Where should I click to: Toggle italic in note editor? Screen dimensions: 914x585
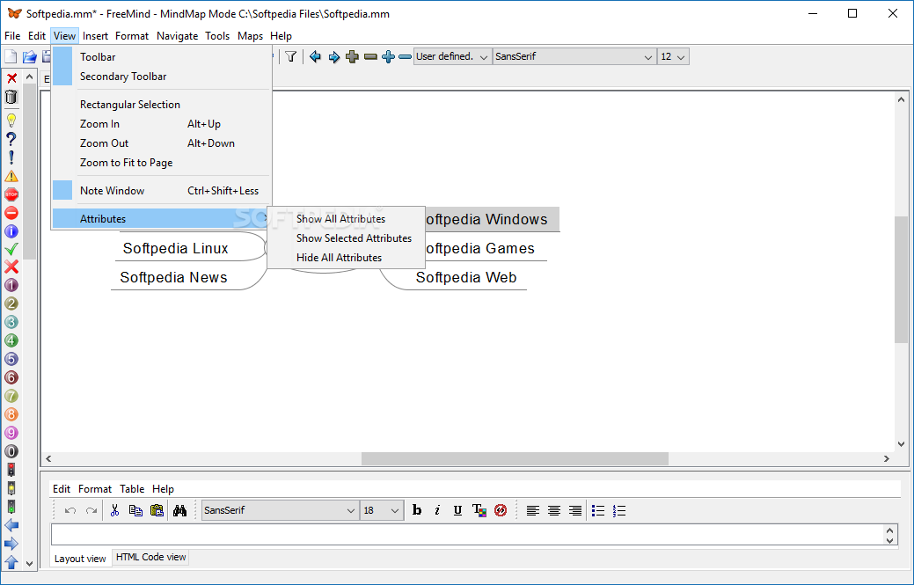pos(437,510)
